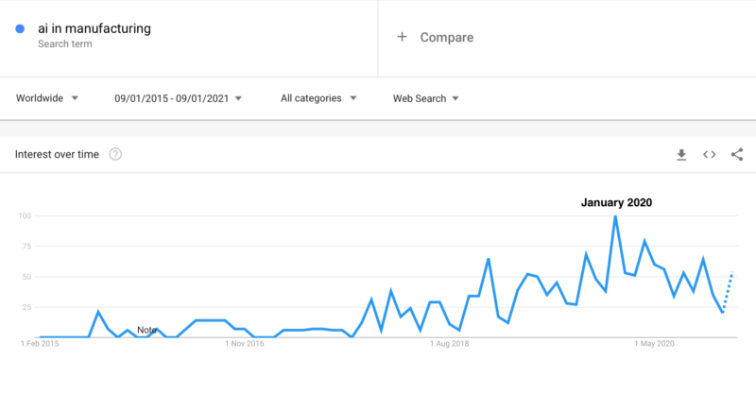Expand the All categories dropdown
This screenshot has height=394, width=756.
(318, 98)
